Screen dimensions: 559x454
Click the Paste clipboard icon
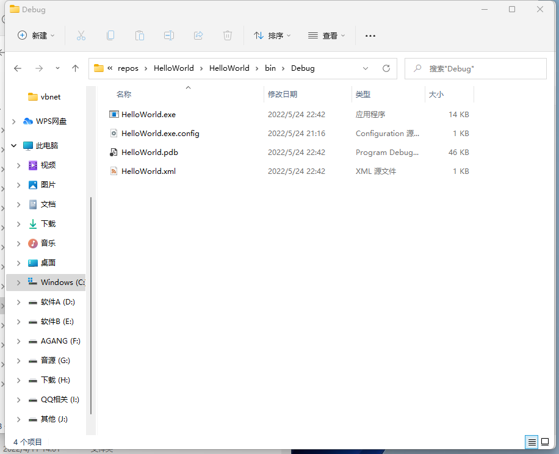click(x=140, y=35)
